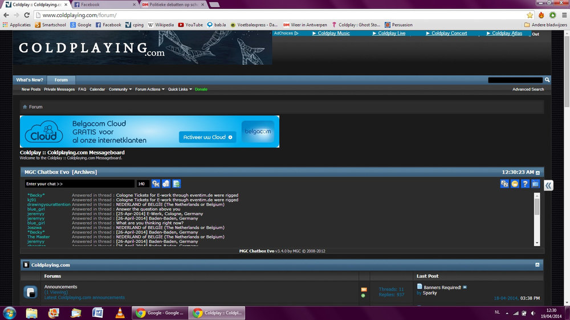This screenshot has height=320, width=570.
Task: Open the Applicaties apps bookmark
Action: point(17,24)
